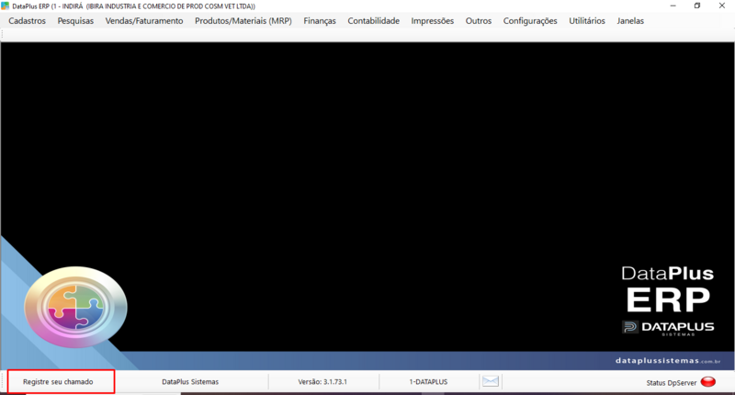Image resolution: width=735 pixels, height=395 pixels.
Task: Open the Pesquisas menu
Action: (x=75, y=21)
